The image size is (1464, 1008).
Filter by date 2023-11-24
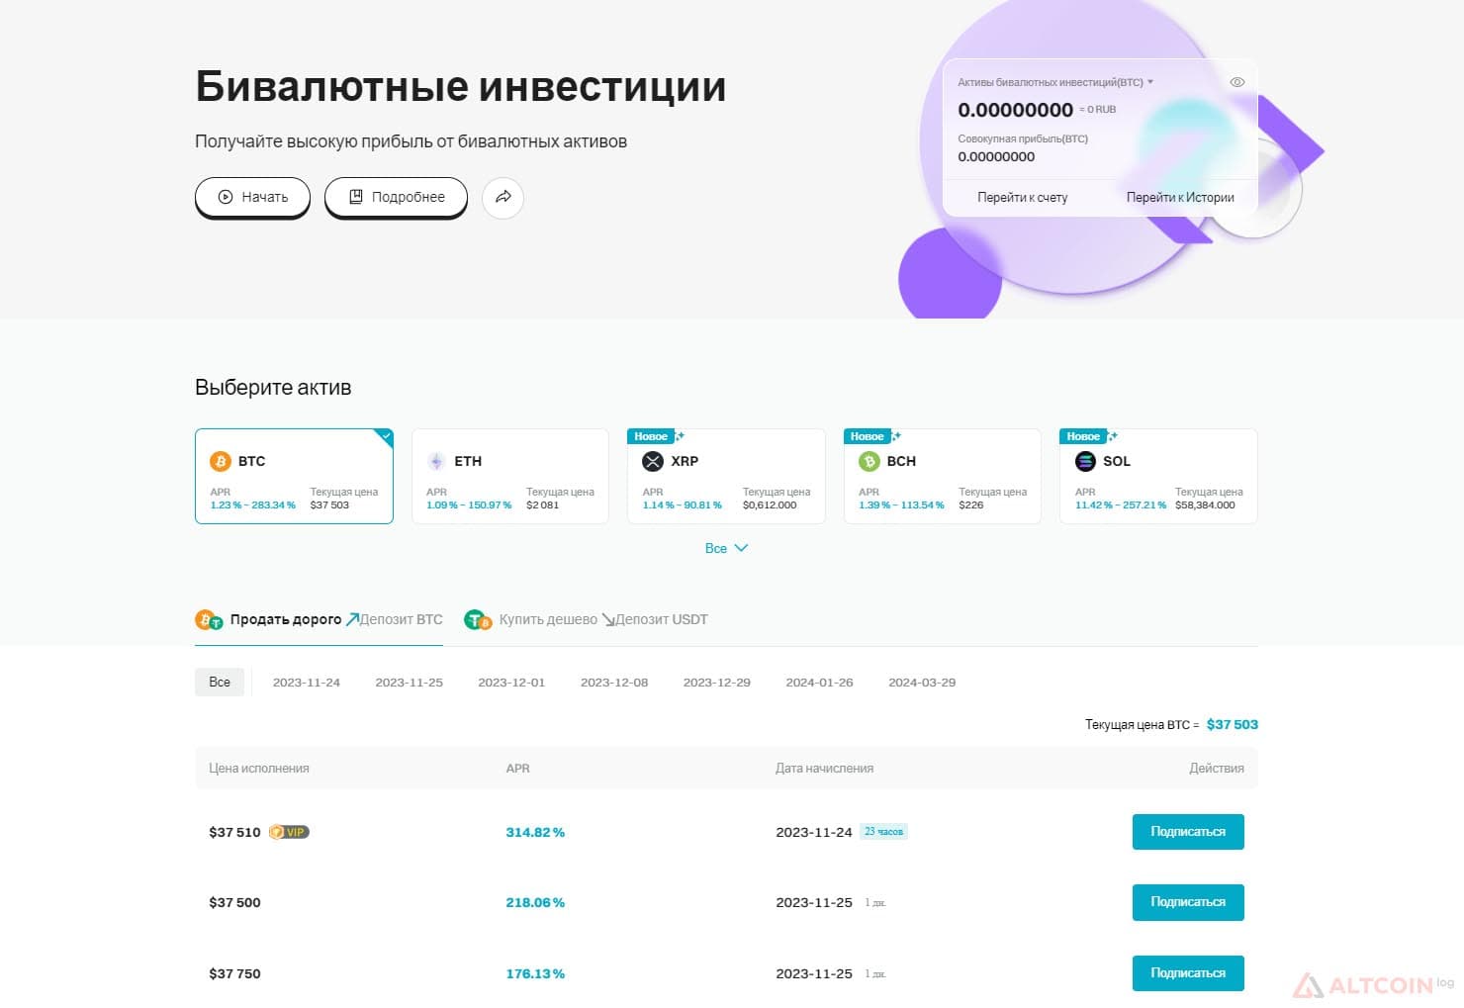click(307, 683)
